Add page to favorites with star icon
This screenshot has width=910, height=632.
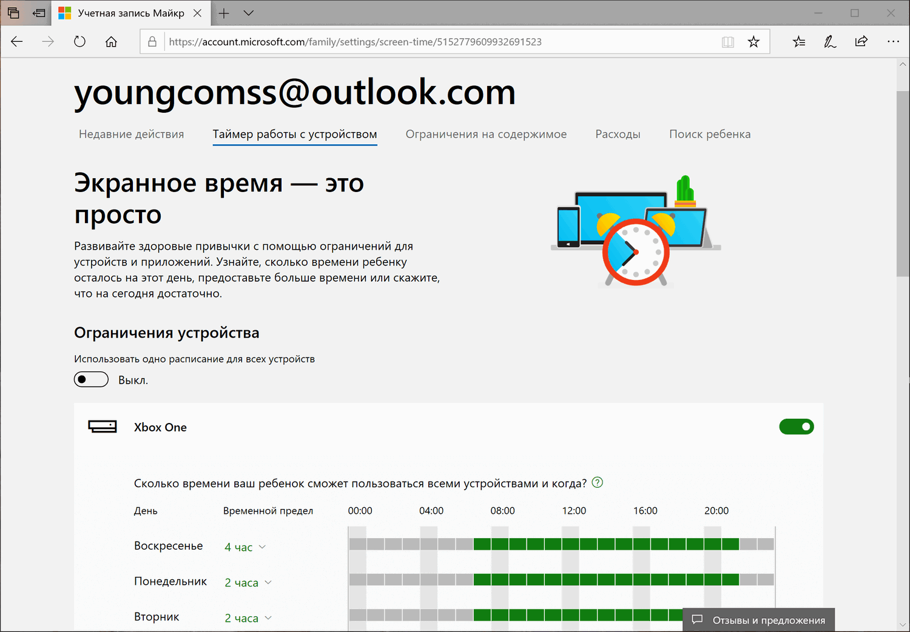(753, 42)
